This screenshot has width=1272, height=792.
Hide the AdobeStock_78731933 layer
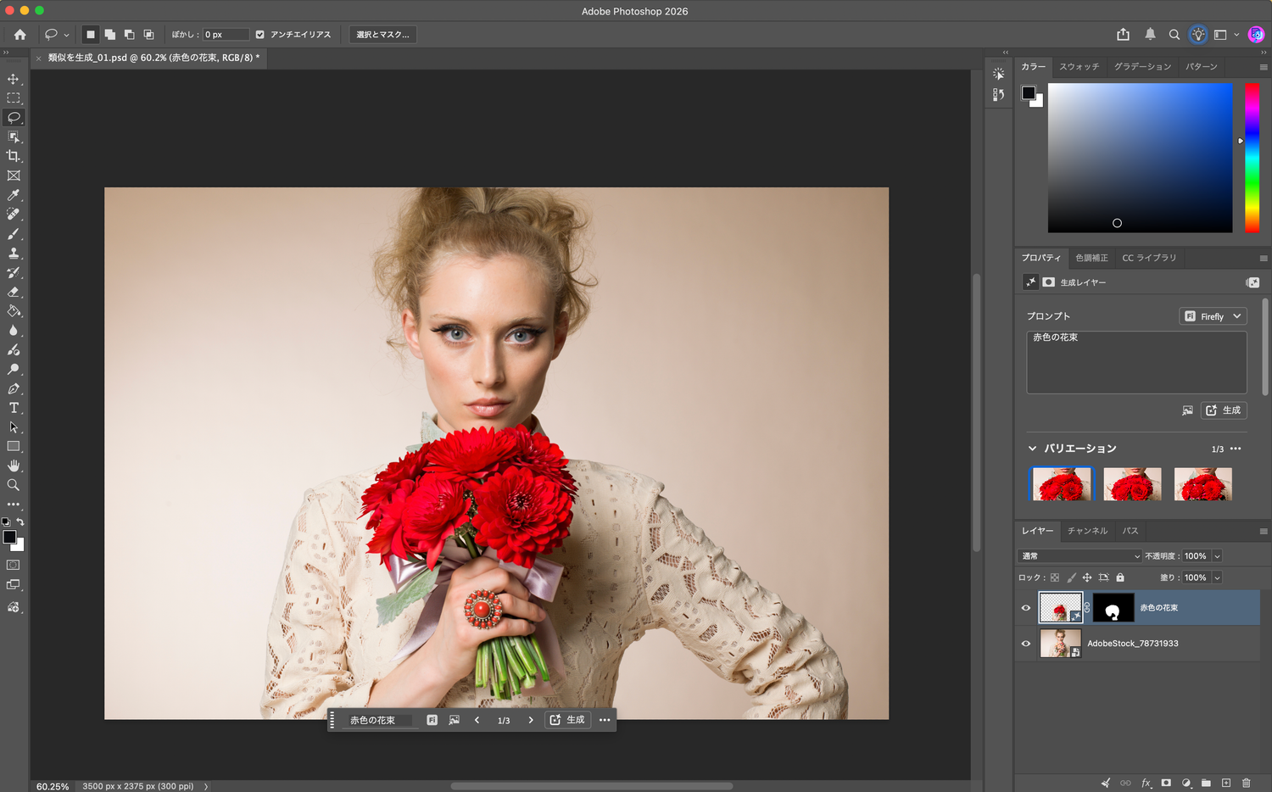[1026, 644]
